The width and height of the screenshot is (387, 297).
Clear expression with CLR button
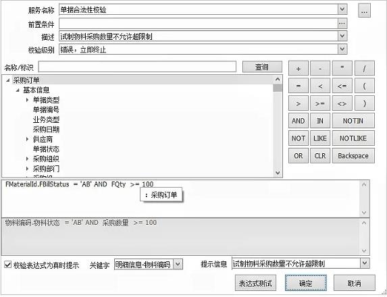point(320,156)
